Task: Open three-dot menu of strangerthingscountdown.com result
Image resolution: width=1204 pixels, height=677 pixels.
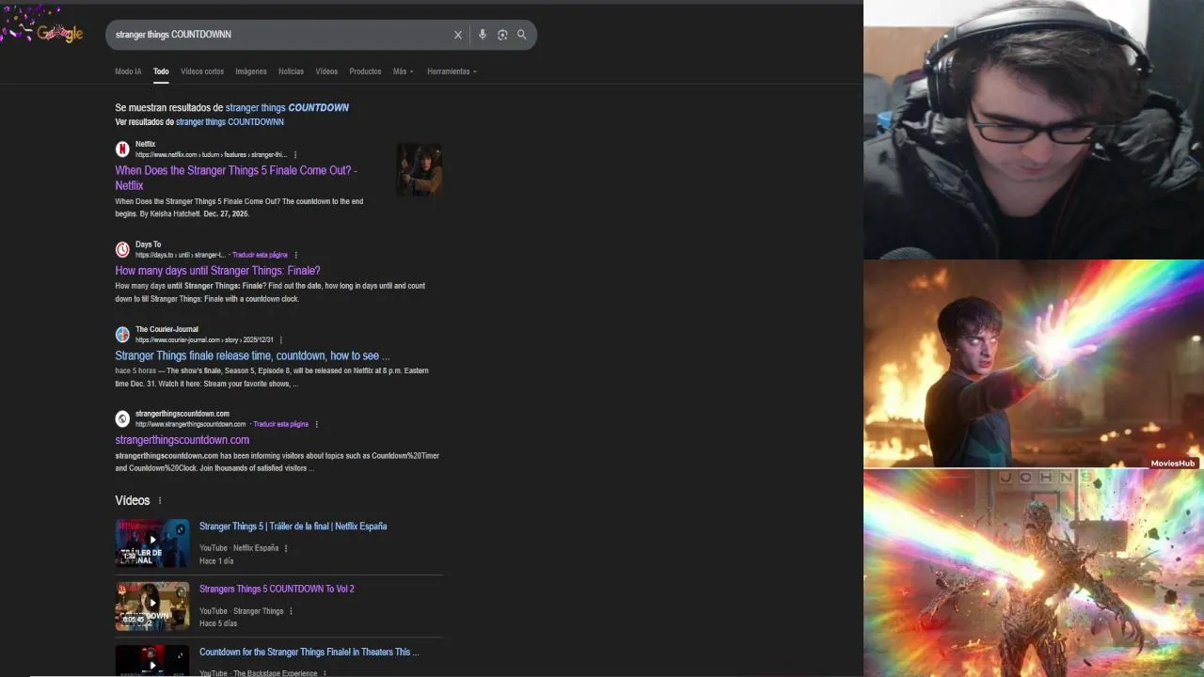Action: coord(316,424)
